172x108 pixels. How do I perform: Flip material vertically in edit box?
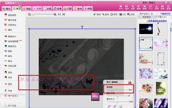[x=115, y=106]
